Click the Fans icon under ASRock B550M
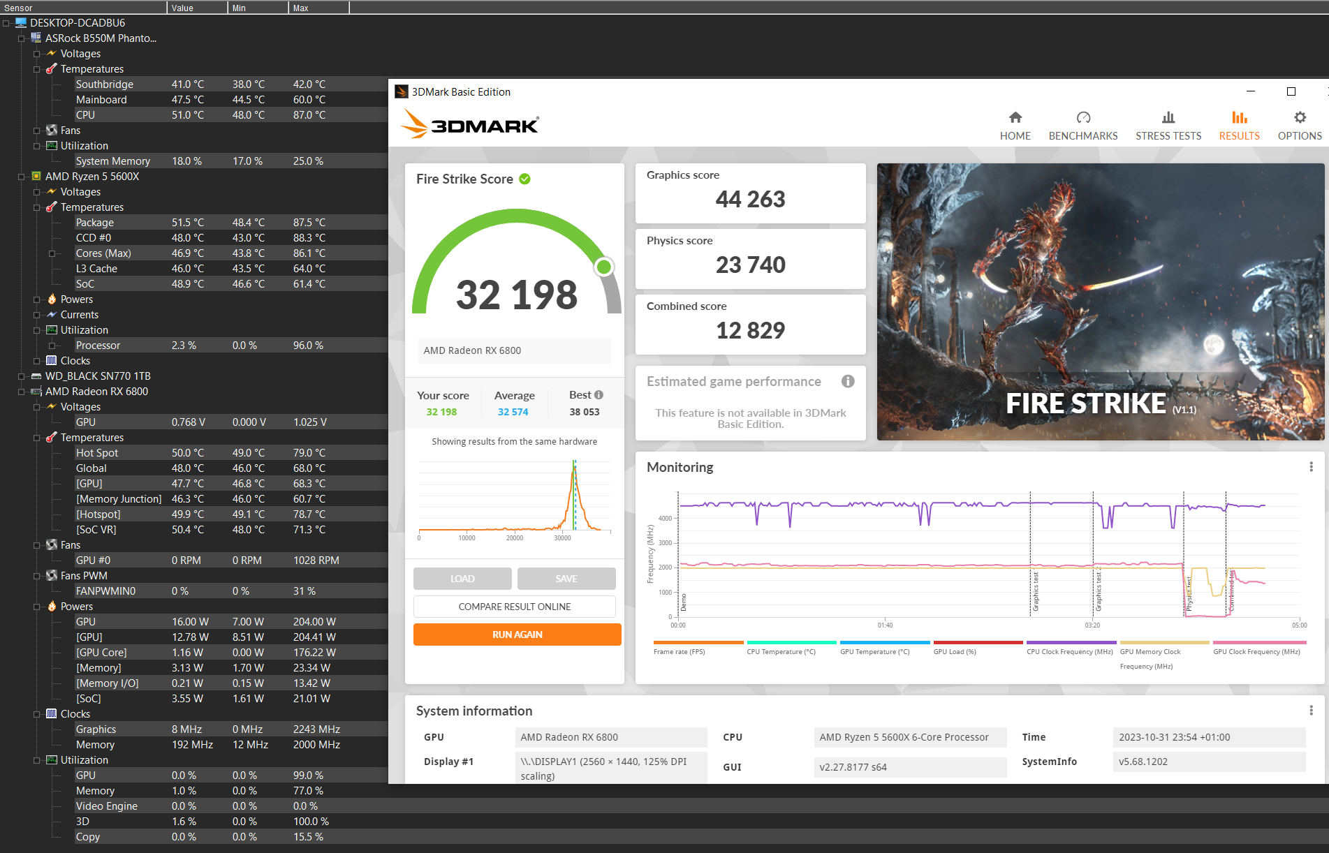This screenshot has width=1329, height=853. click(52, 131)
